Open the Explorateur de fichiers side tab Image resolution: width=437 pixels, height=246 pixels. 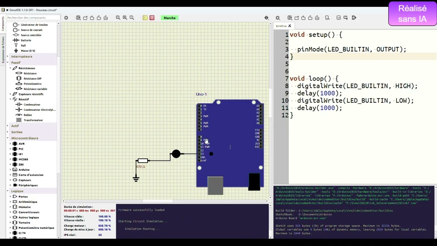[x=3, y=49]
